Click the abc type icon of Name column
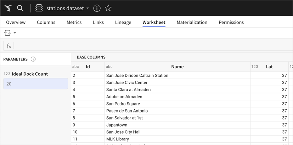This screenshot has width=293, height=145. (x=109, y=66)
